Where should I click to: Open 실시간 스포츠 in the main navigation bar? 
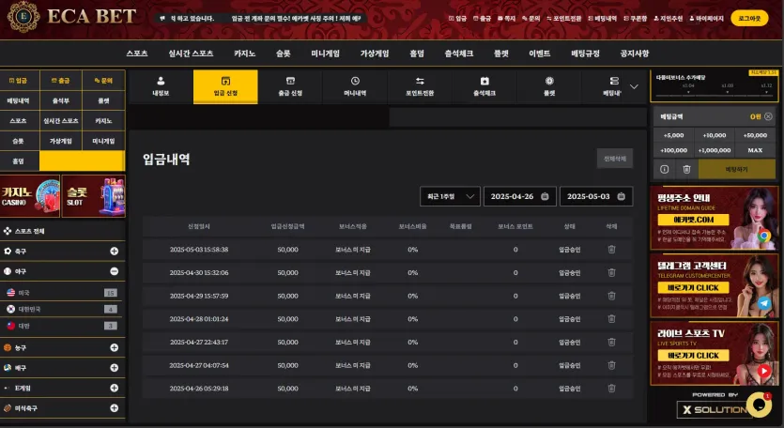coord(191,53)
